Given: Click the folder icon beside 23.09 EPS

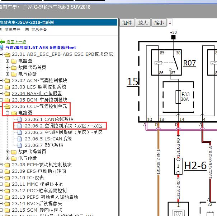Looking at the screenshot, I should tap(7, 171).
